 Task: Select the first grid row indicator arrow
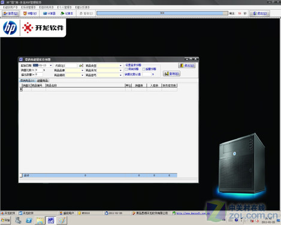point(21,89)
